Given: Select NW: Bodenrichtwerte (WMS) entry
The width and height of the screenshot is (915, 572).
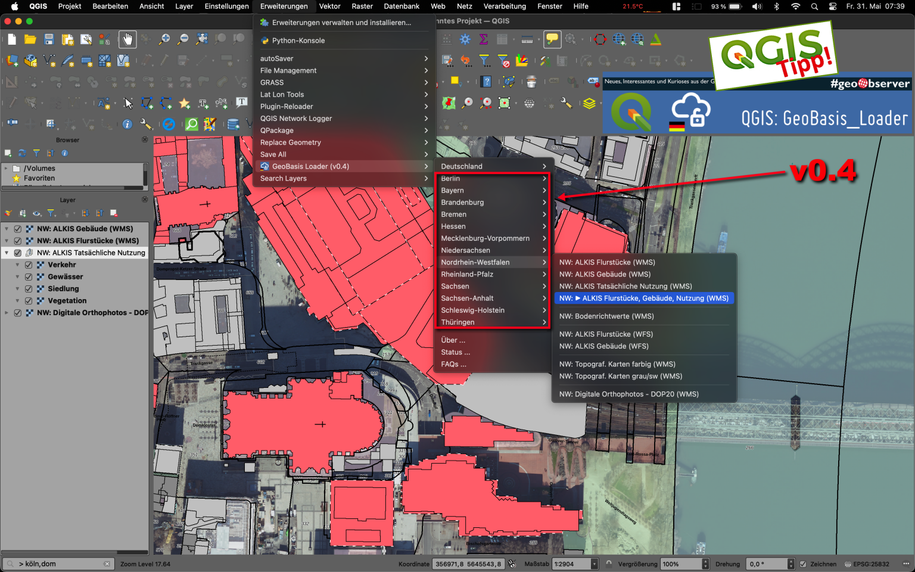Looking at the screenshot, I should click(x=606, y=316).
